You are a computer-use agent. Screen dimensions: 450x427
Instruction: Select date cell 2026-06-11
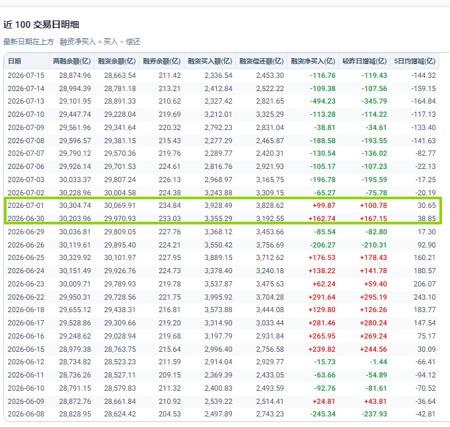tap(26, 375)
